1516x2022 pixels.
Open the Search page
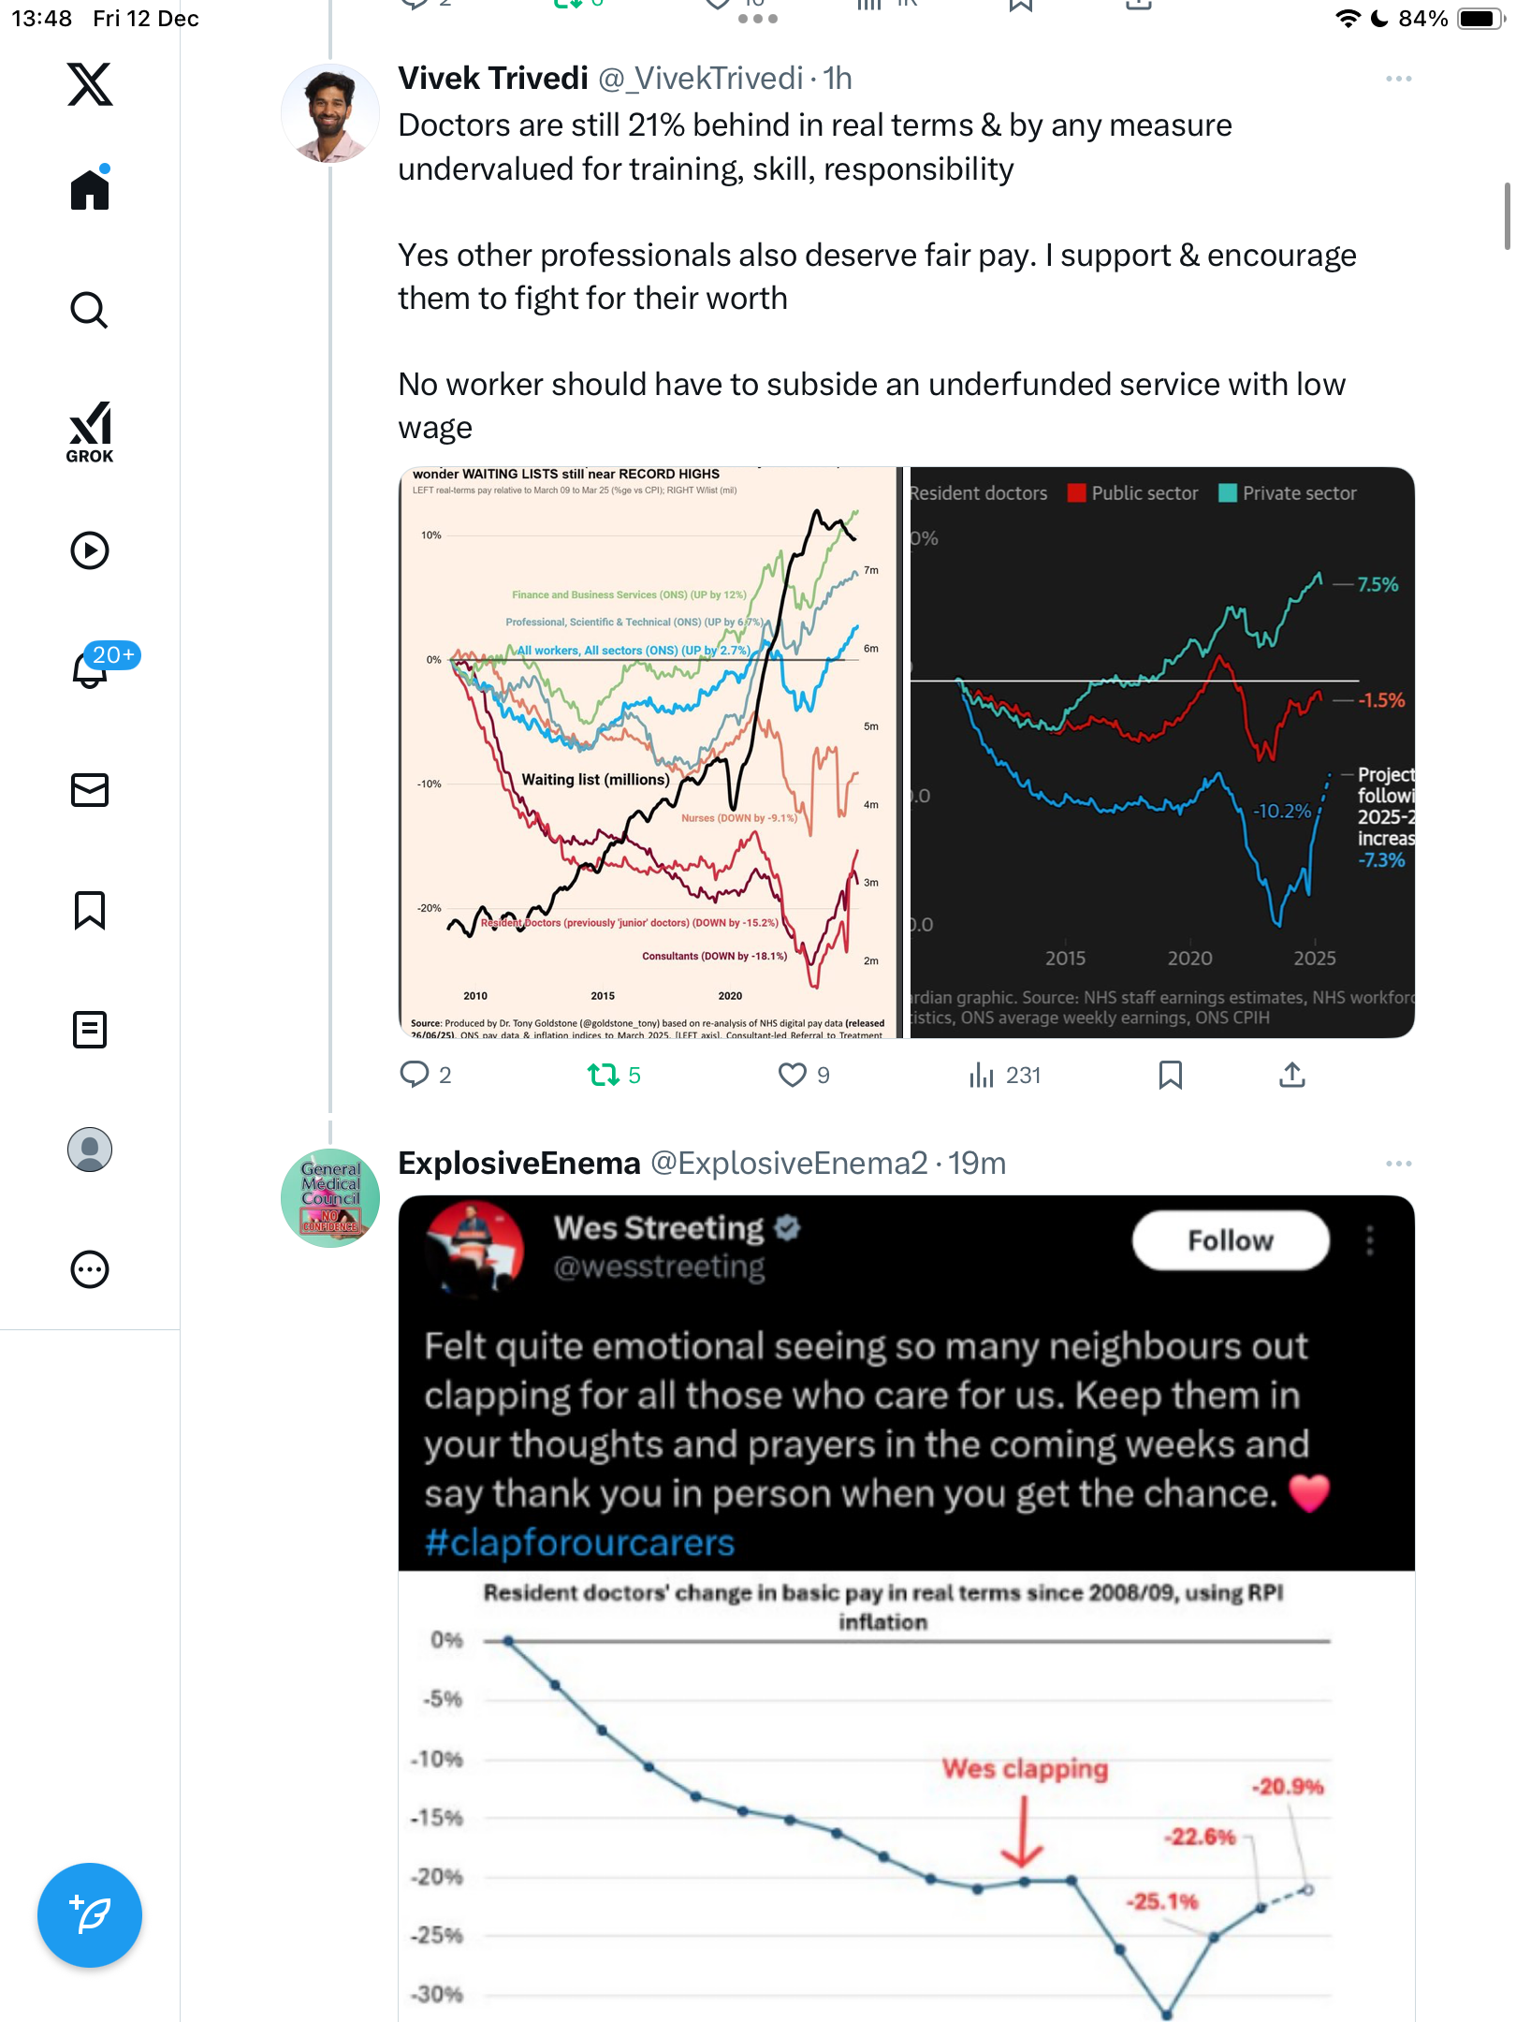pos(90,310)
